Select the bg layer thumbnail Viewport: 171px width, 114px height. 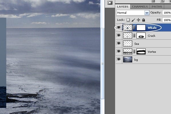click(128, 59)
